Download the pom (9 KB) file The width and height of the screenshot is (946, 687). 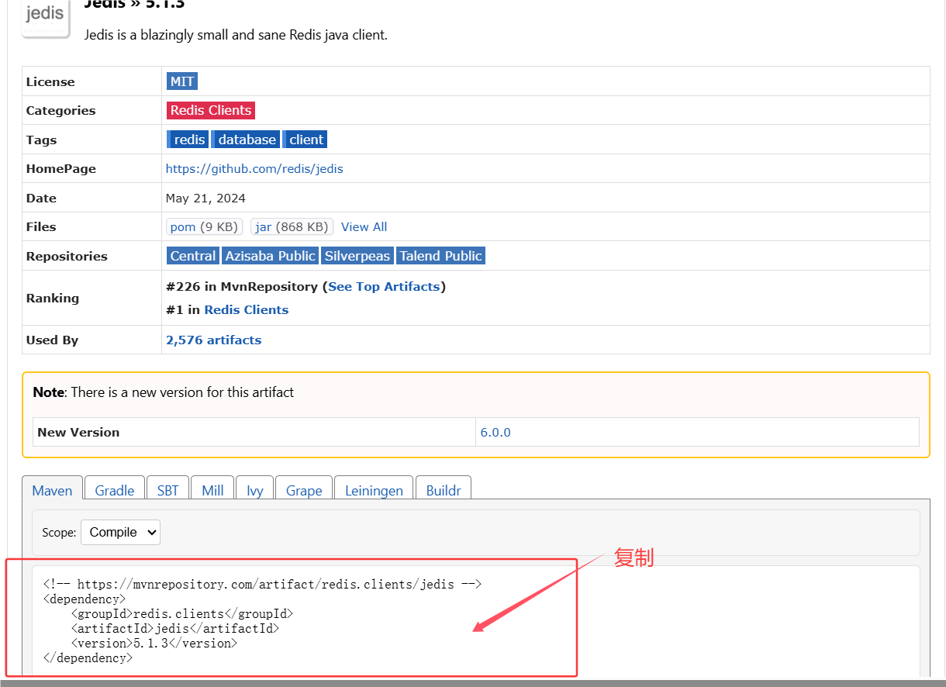205,227
